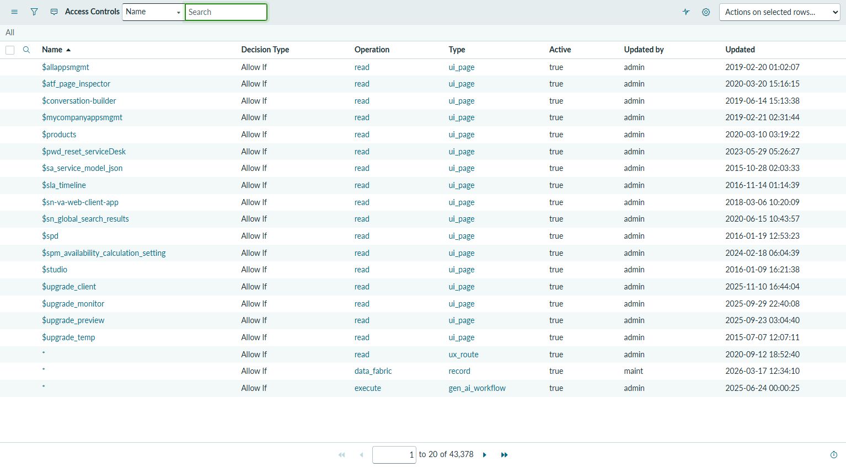The image size is (846, 467).
Task: Open the $upgrade_temp record
Action: coord(68,337)
